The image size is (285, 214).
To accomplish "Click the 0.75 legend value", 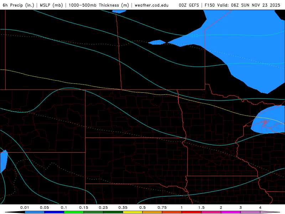I will pos(162,208).
